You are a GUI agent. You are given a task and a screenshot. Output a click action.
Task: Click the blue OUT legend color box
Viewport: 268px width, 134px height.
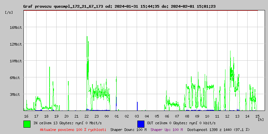[x=141, y=124]
